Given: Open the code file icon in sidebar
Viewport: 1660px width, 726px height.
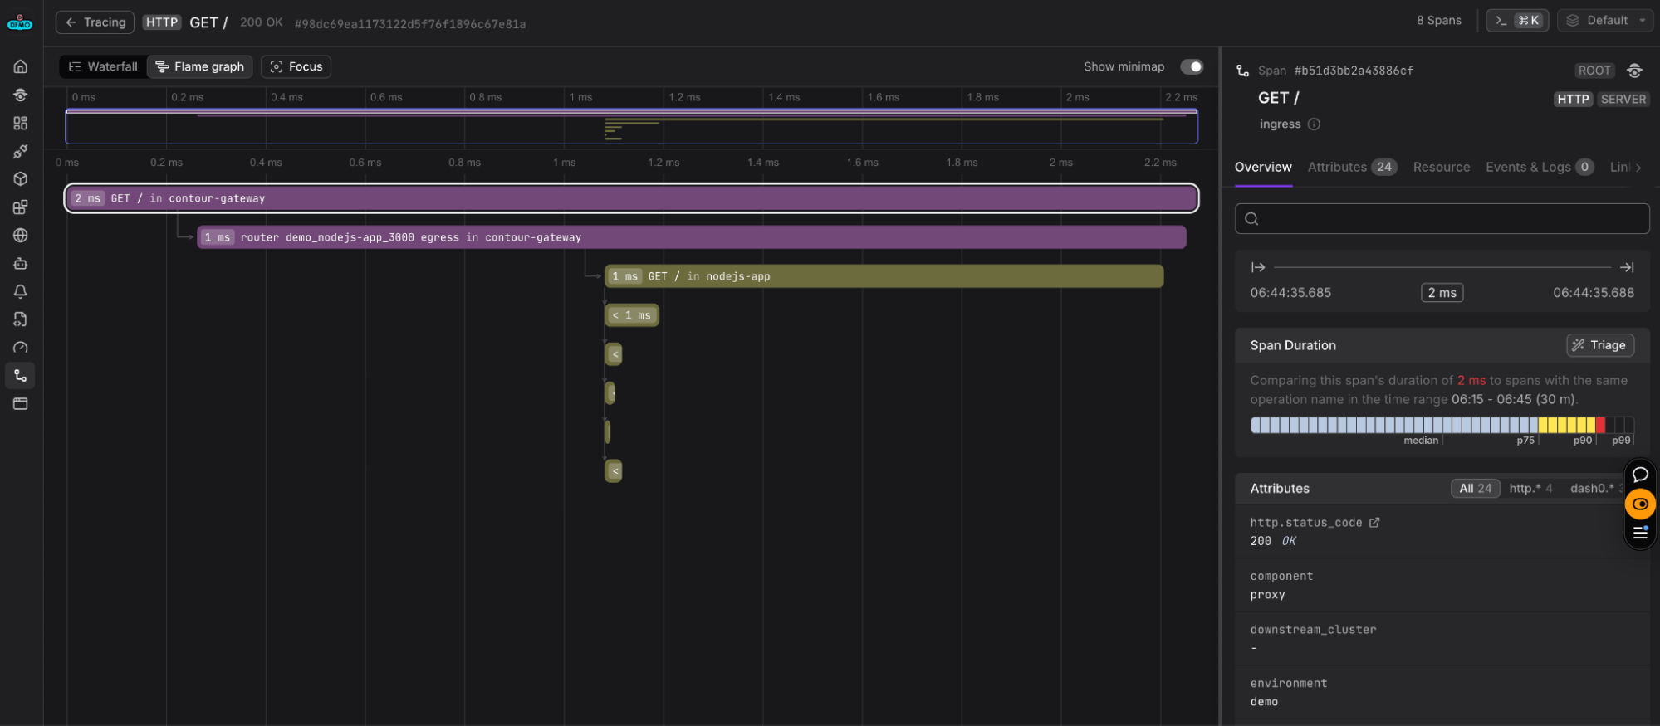Looking at the screenshot, I should coord(21,319).
